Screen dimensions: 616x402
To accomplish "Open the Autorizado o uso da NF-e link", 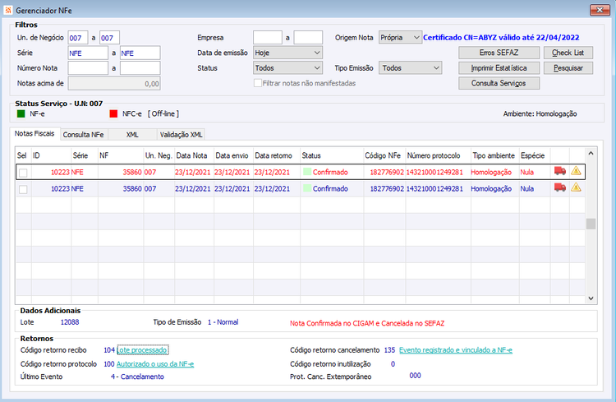I will tap(155, 364).
